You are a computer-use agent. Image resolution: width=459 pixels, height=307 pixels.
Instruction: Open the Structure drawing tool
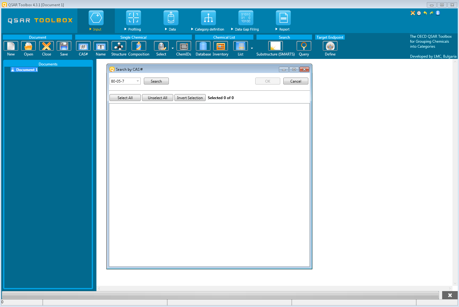(119, 46)
